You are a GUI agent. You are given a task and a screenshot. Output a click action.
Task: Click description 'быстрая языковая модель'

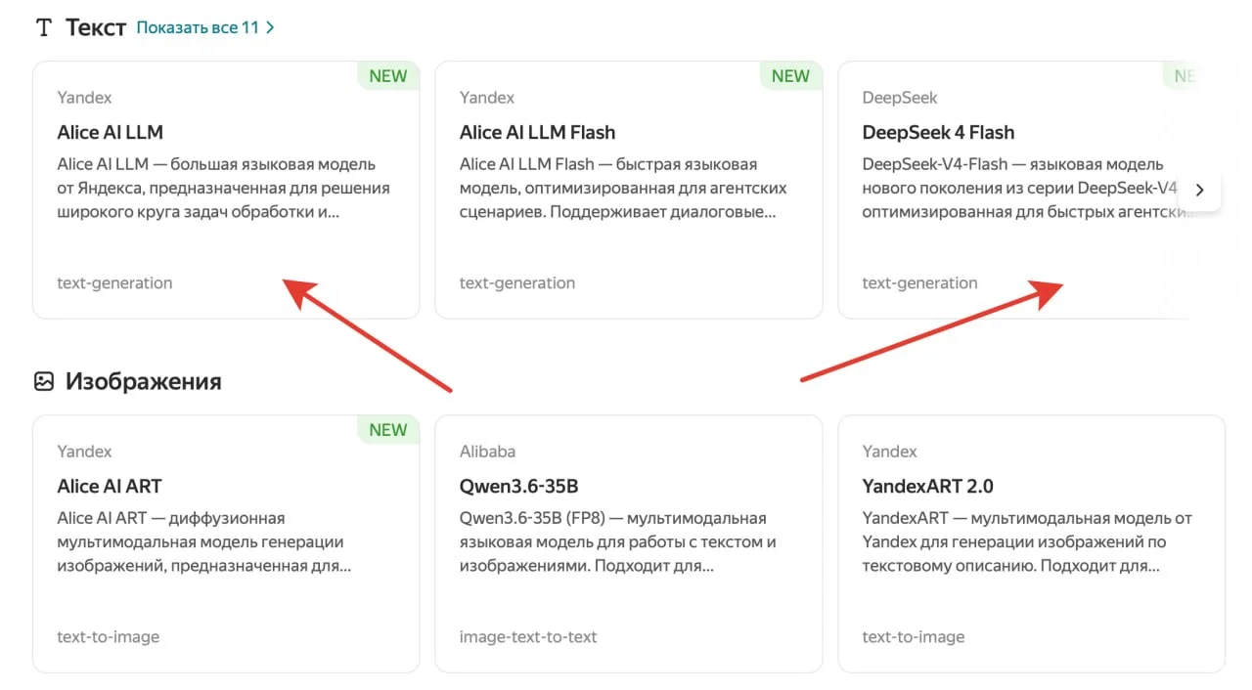tap(623, 188)
